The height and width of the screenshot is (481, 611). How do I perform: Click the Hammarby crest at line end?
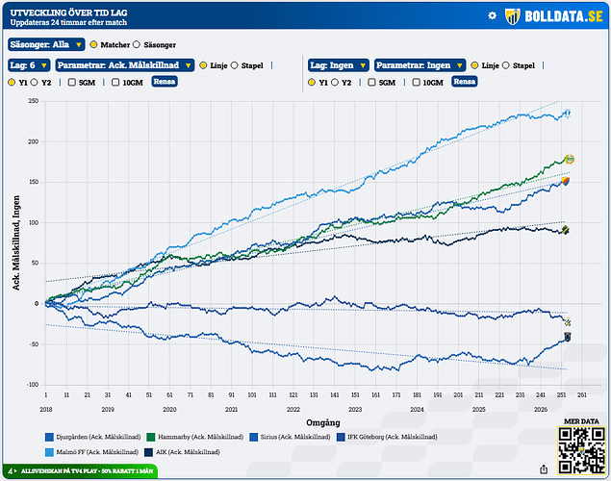570,159
